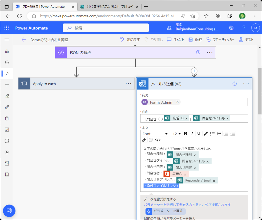Go back with the arrow beside flow name
This screenshot has width=262, height=220.
coord(24,40)
